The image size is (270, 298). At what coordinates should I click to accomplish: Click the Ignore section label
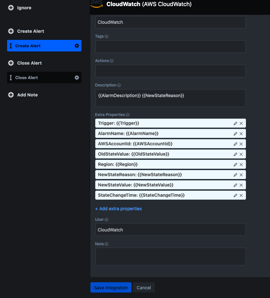click(x=24, y=8)
